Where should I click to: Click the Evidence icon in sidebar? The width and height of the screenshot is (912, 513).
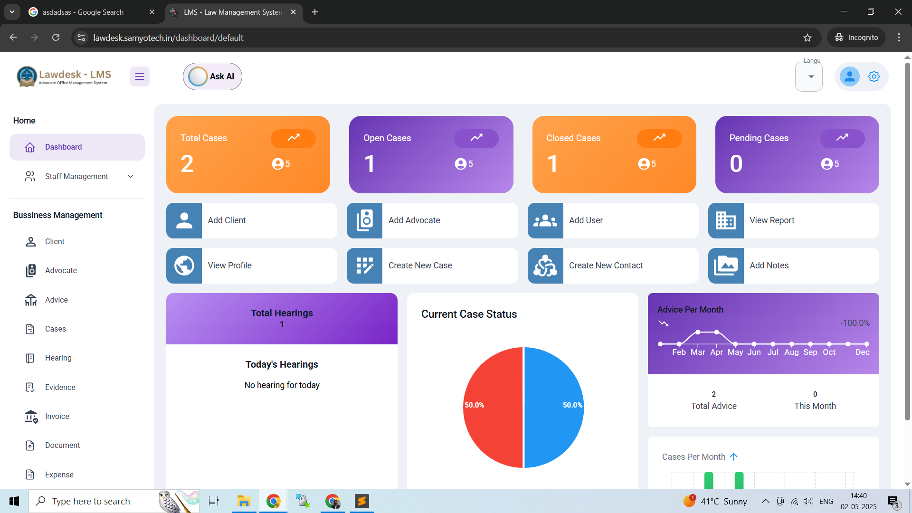(30, 387)
